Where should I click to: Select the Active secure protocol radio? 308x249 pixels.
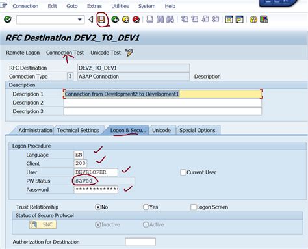[x=146, y=224]
